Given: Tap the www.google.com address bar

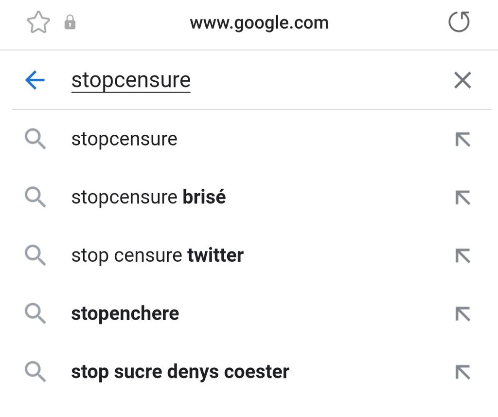Looking at the screenshot, I should click(x=259, y=23).
